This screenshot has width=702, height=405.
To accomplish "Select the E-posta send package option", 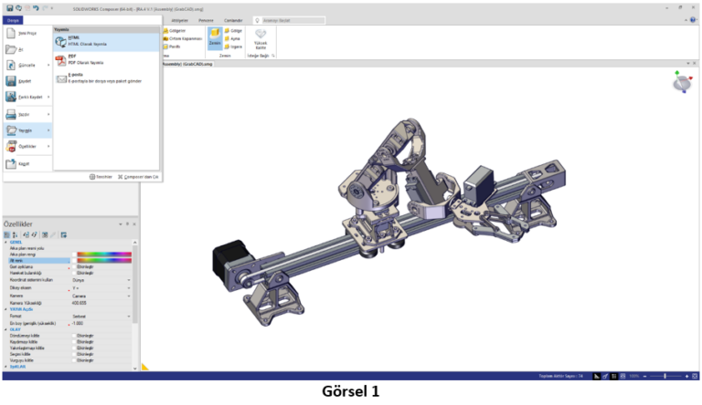I will [x=80, y=79].
